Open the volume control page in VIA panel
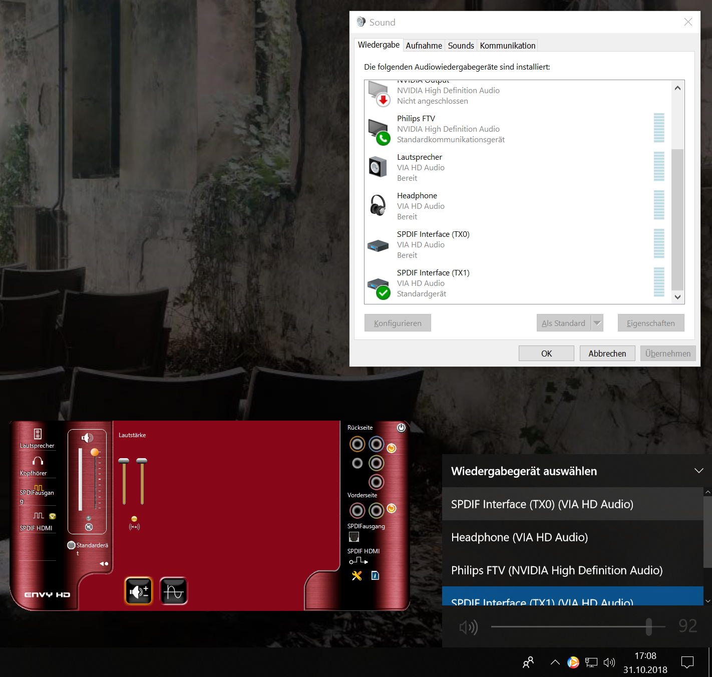Image resolution: width=712 pixels, height=677 pixels. 139,591
